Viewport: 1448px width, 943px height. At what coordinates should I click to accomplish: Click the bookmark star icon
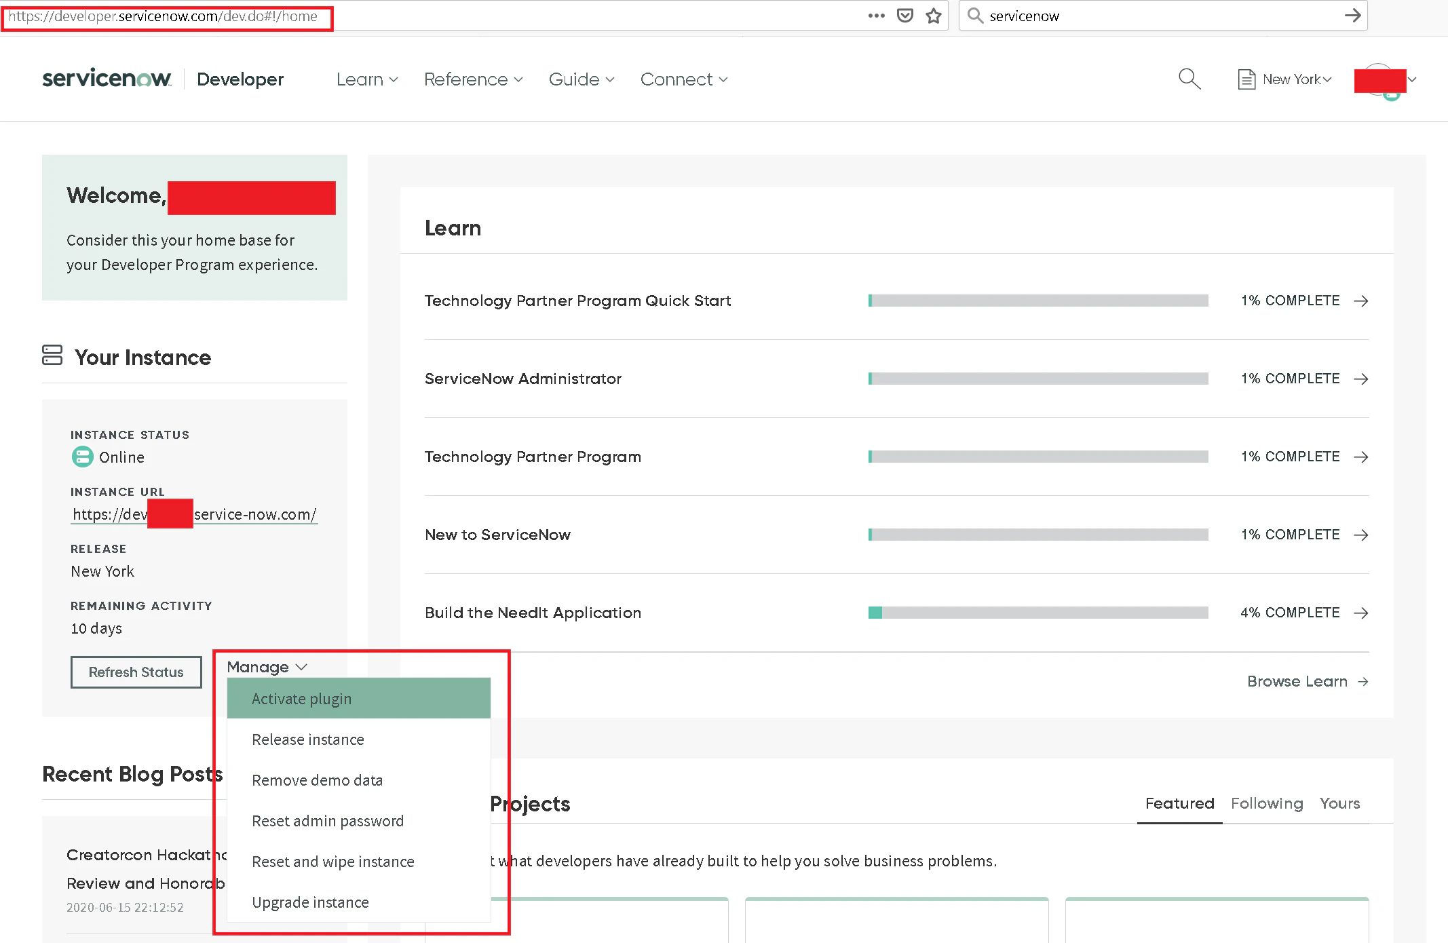coord(934,16)
